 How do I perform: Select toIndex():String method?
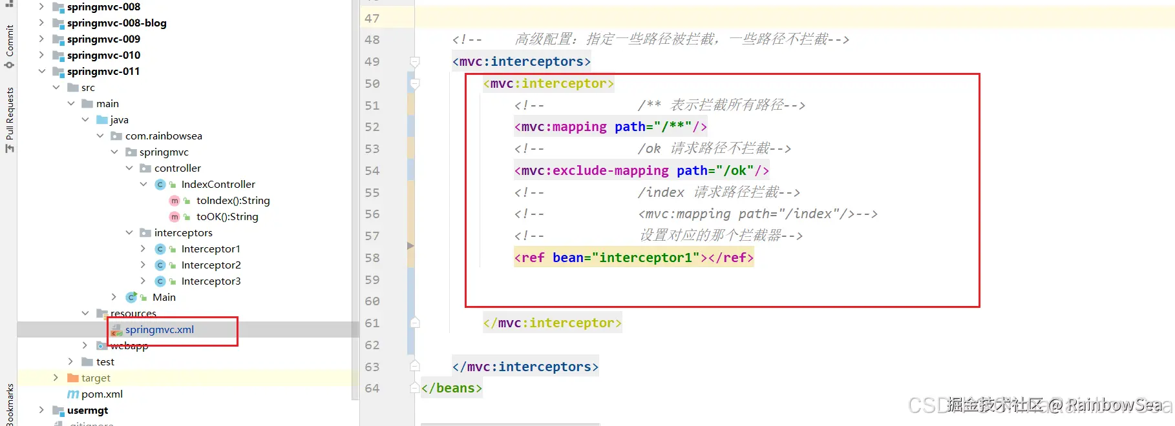[233, 201]
